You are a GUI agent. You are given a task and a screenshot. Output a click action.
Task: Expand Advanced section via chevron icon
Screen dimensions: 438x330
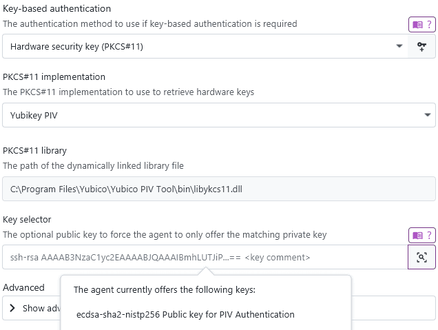[12, 308]
